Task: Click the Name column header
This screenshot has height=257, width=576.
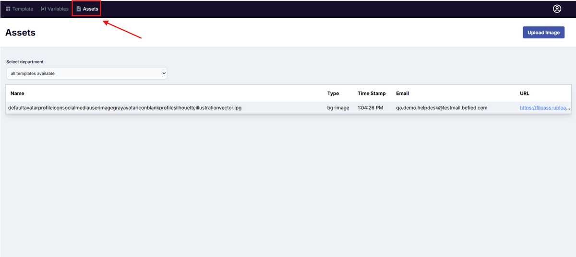Action: tap(17, 93)
